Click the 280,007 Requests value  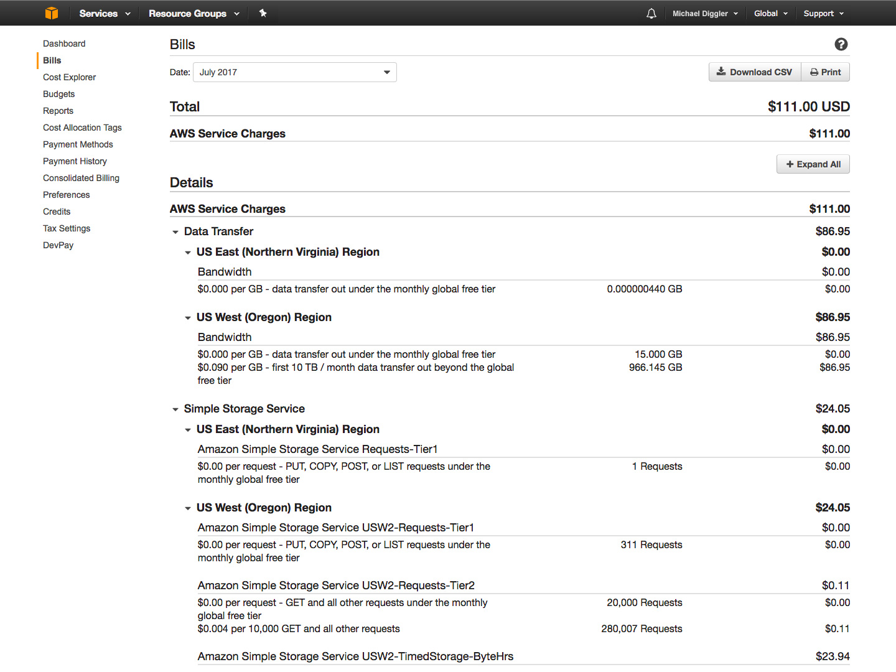[x=642, y=628]
